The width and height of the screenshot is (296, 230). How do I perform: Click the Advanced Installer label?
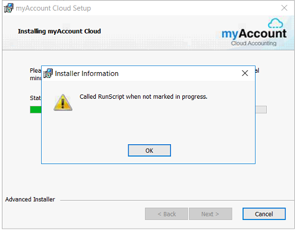click(30, 200)
